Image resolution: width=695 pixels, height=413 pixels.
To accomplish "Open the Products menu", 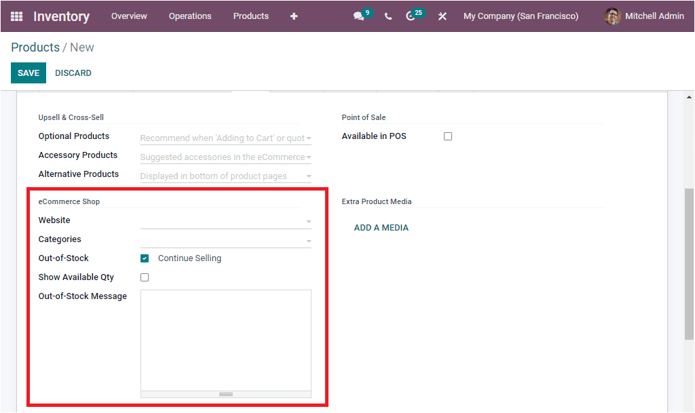I will point(250,16).
